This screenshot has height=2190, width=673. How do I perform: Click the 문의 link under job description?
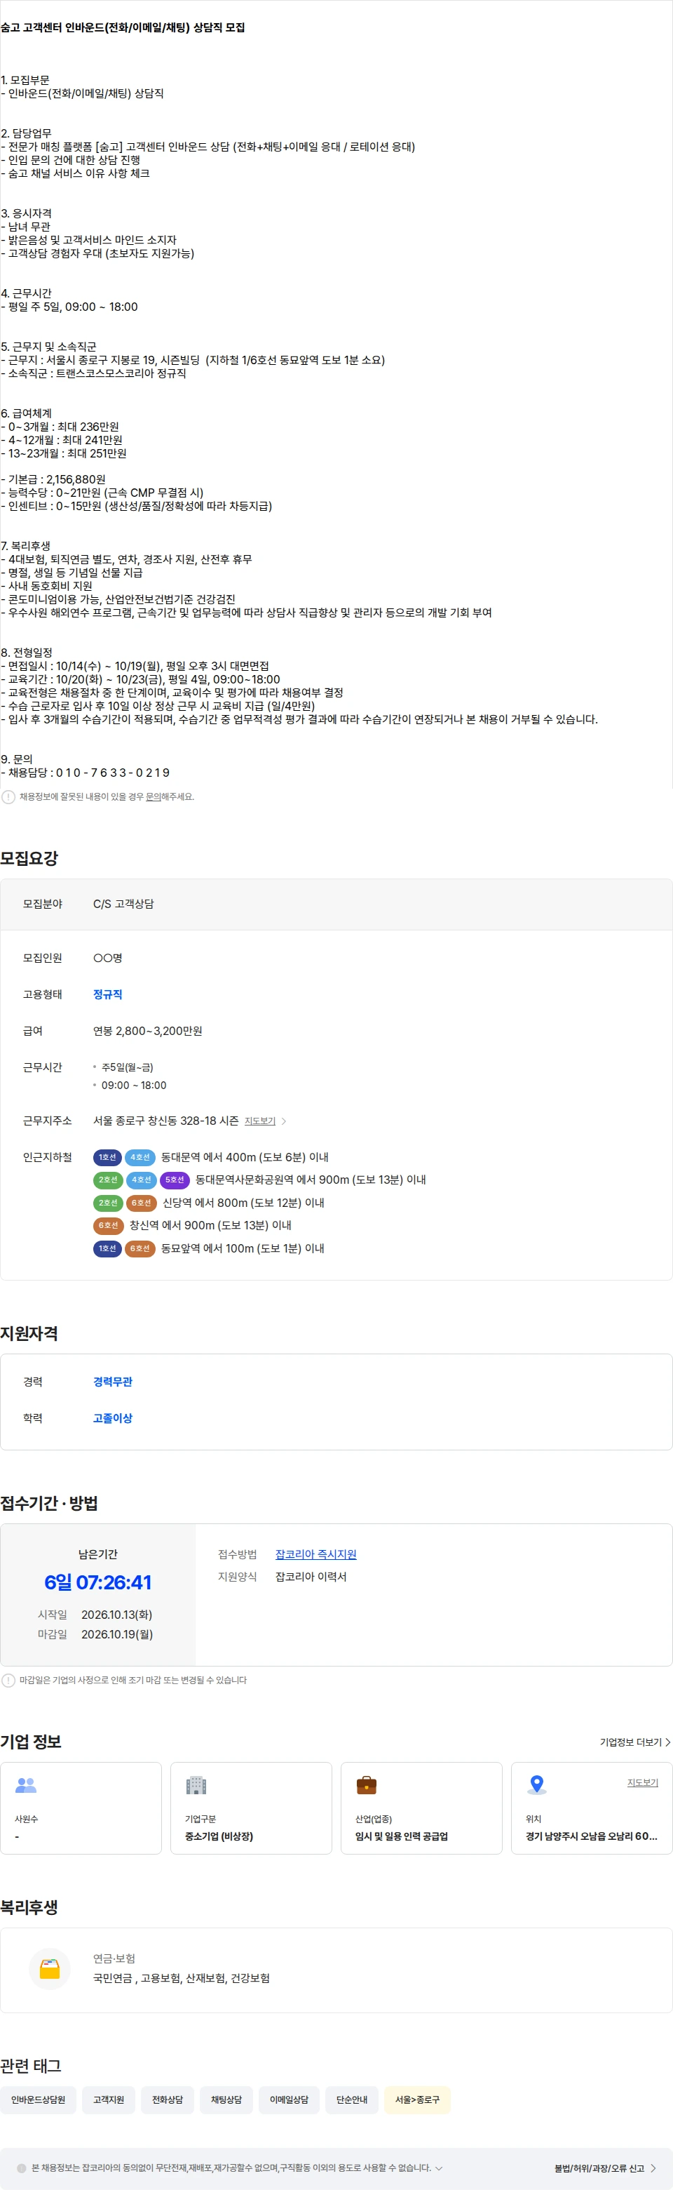click(x=153, y=796)
